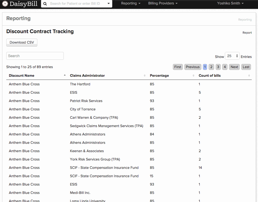Jump to the Last page
The height and width of the screenshot is (202, 258).
coord(246,67)
